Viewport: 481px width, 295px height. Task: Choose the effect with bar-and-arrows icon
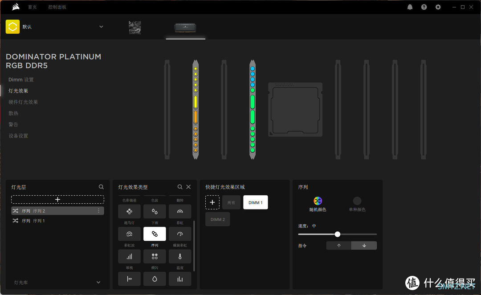130,279
